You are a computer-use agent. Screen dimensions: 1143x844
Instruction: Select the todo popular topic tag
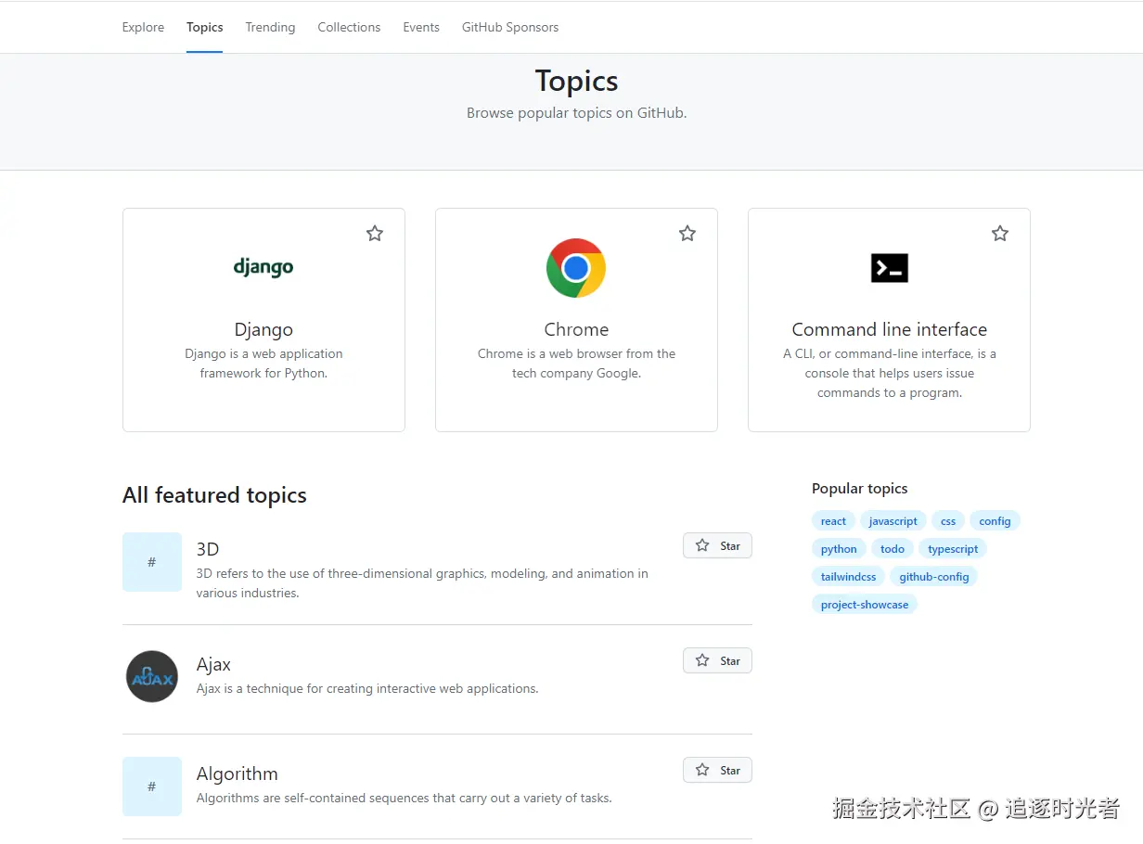893,549
